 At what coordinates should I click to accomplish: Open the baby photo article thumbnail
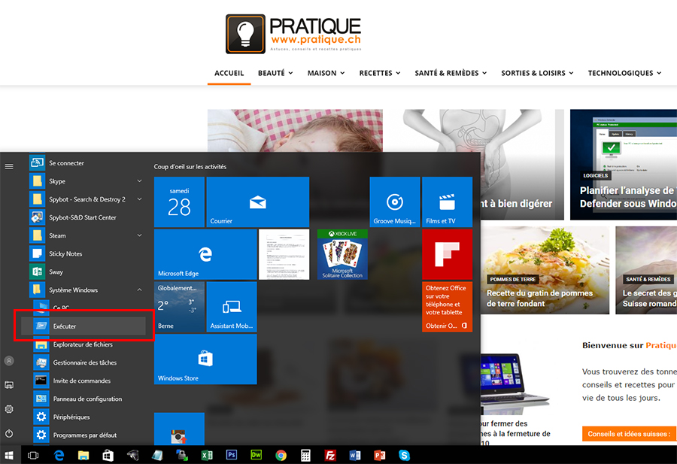coord(295,130)
